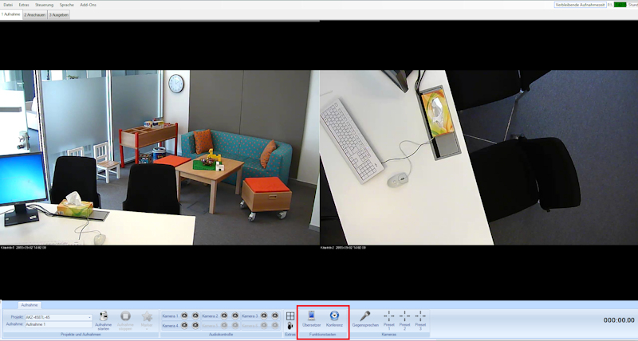This screenshot has height=341, width=638.
Task: Switch to the 3 Ausgeben tab
Action: 58,14
